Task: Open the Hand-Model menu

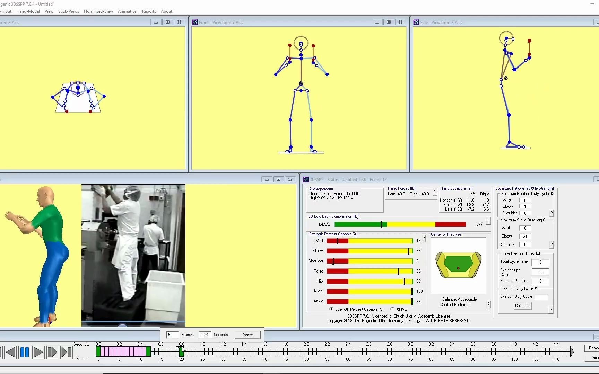Action: tap(28, 11)
